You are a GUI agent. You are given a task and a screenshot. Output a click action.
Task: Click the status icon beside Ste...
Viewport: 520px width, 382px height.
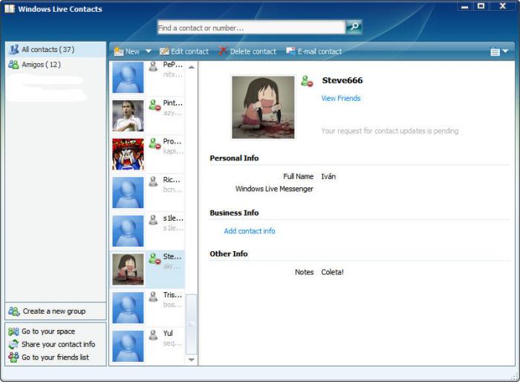click(155, 259)
